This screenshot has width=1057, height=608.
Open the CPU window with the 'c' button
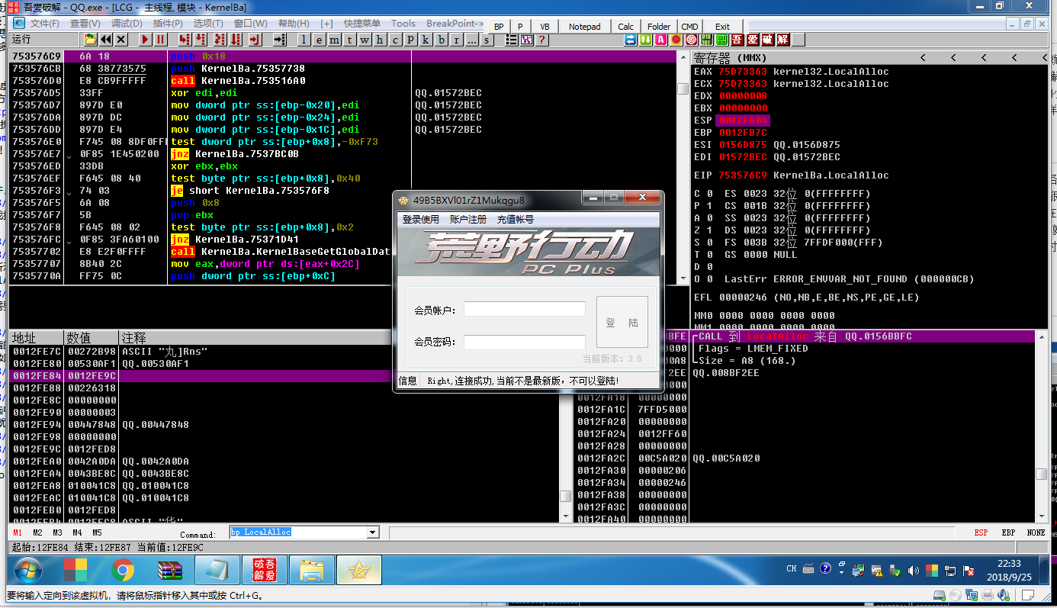[395, 39]
